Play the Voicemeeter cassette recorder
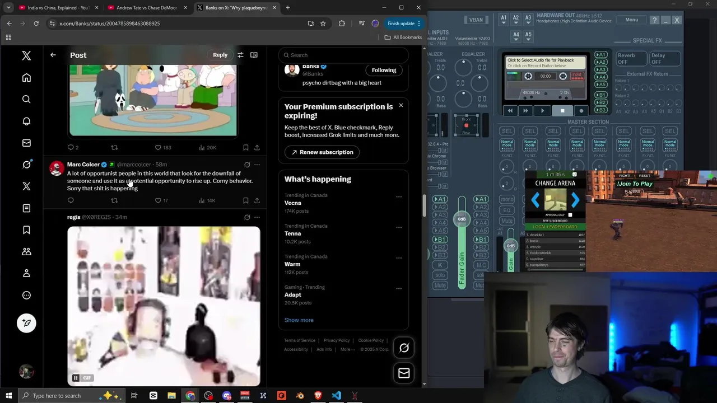This screenshot has height=403, width=717. (x=542, y=111)
